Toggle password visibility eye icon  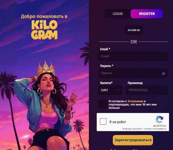[163, 74]
